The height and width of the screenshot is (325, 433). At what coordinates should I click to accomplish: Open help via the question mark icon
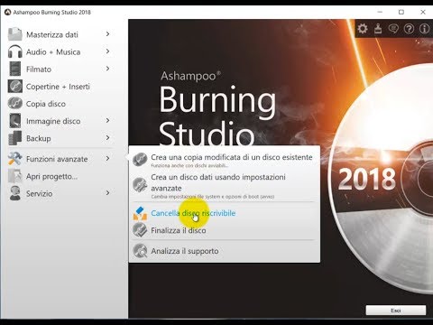tap(409, 29)
